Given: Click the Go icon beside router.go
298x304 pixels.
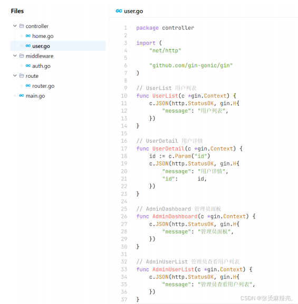Looking at the screenshot, I should (x=28, y=86).
